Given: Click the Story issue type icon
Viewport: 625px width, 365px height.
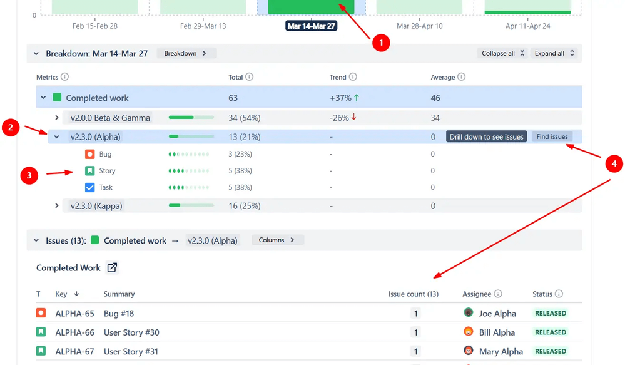Looking at the screenshot, I should [x=89, y=171].
